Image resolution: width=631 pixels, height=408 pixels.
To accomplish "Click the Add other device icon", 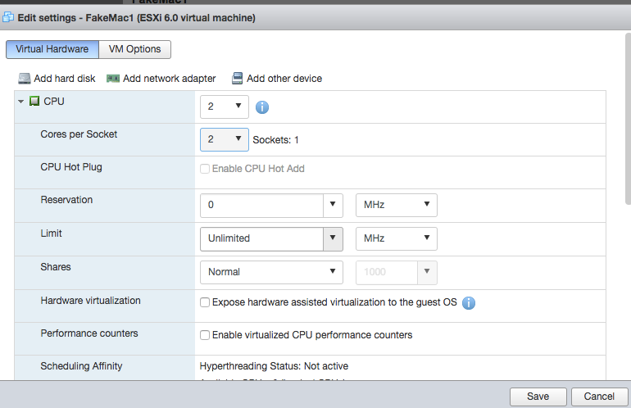I will coord(237,78).
